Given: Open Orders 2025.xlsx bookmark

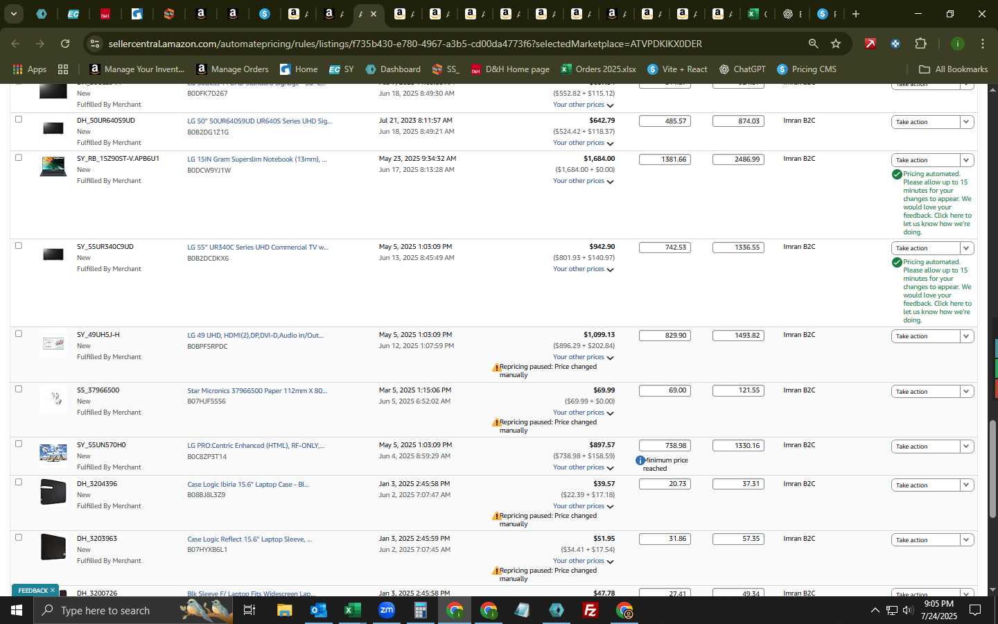Looking at the screenshot, I should (599, 69).
